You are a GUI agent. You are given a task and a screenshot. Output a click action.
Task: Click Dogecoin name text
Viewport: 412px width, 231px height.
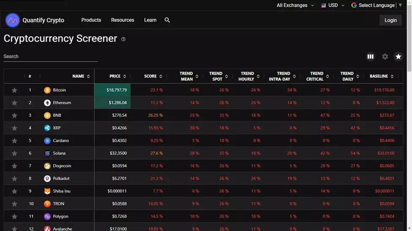(62, 166)
